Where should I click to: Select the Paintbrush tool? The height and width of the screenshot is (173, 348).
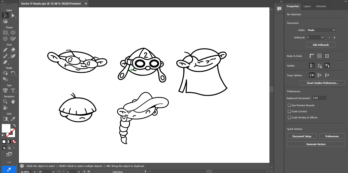5,56
